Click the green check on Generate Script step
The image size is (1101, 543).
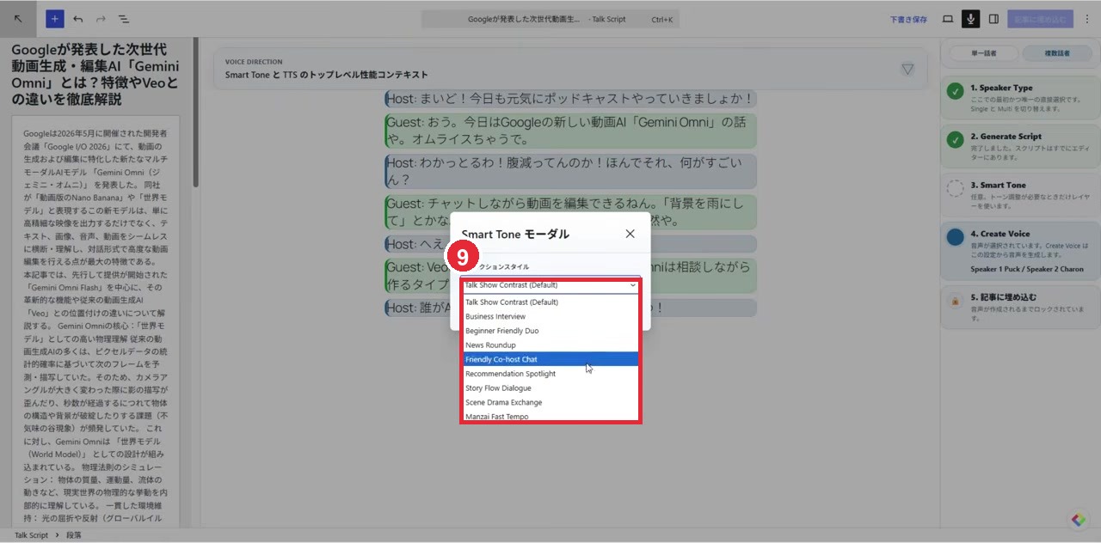[x=955, y=139]
